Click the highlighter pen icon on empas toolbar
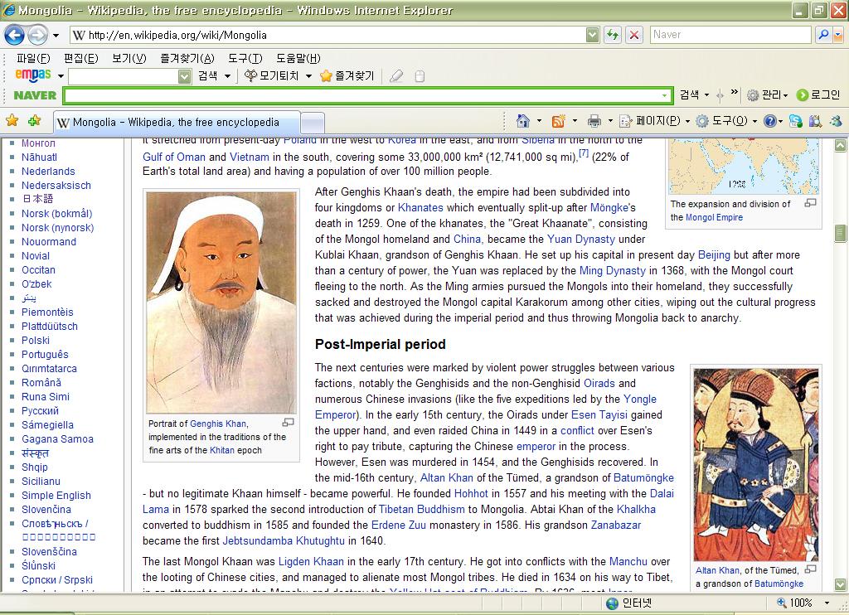 click(396, 76)
